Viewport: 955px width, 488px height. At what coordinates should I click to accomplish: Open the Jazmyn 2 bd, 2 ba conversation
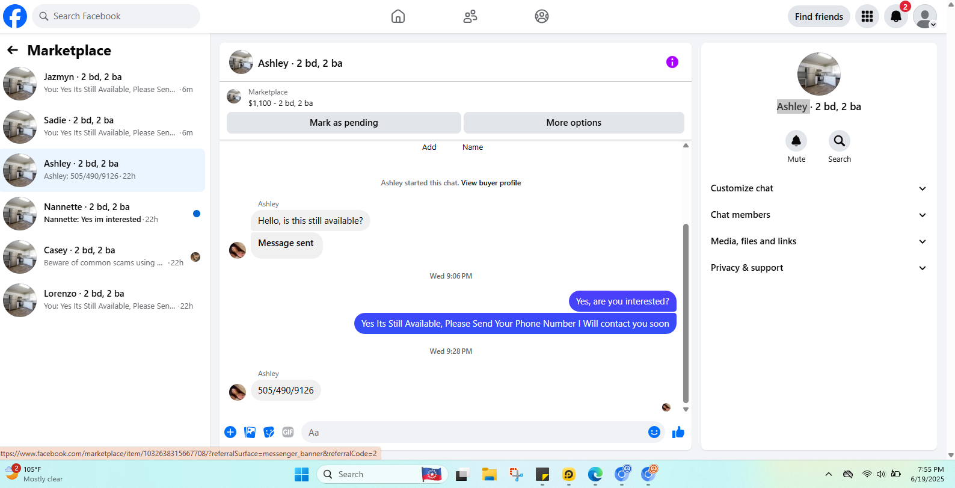(103, 84)
